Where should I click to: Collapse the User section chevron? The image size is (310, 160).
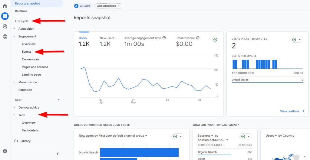[x=59, y=100]
